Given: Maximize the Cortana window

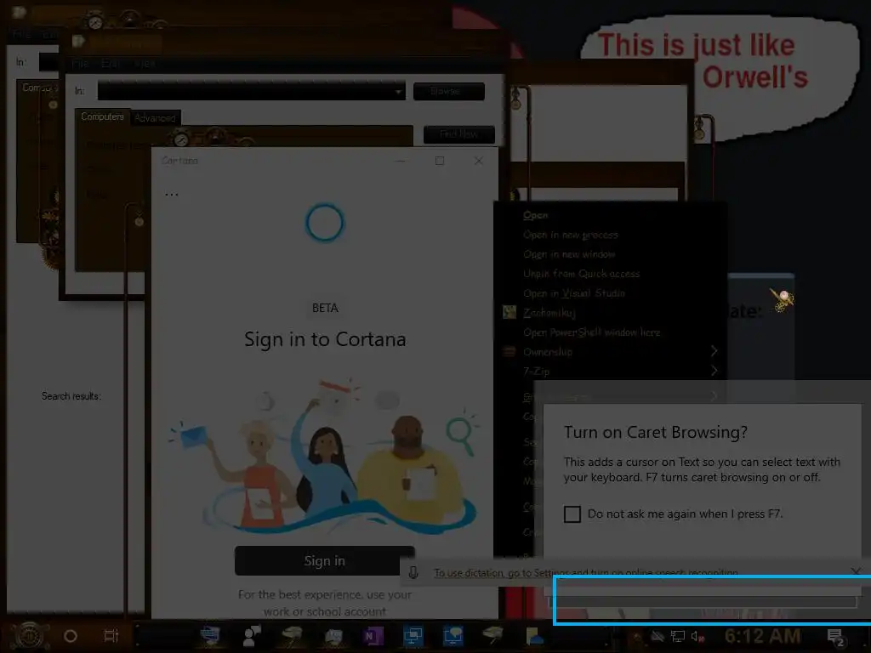Looking at the screenshot, I should pyautogui.click(x=440, y=161).
